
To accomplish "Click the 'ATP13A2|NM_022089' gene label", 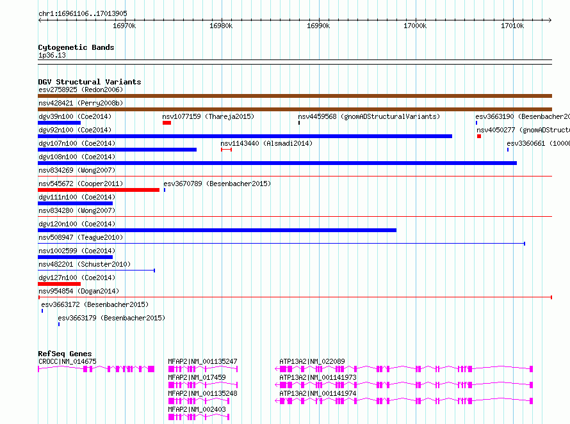I will (x=313, y=361).
